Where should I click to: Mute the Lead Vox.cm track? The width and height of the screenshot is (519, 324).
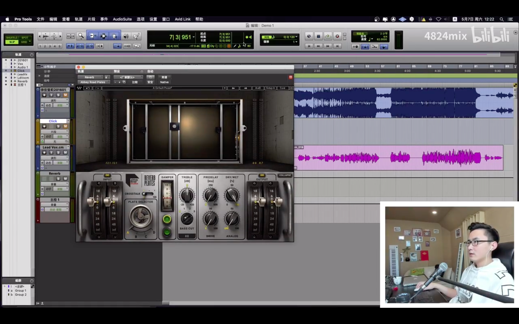(x=65, y=152)
